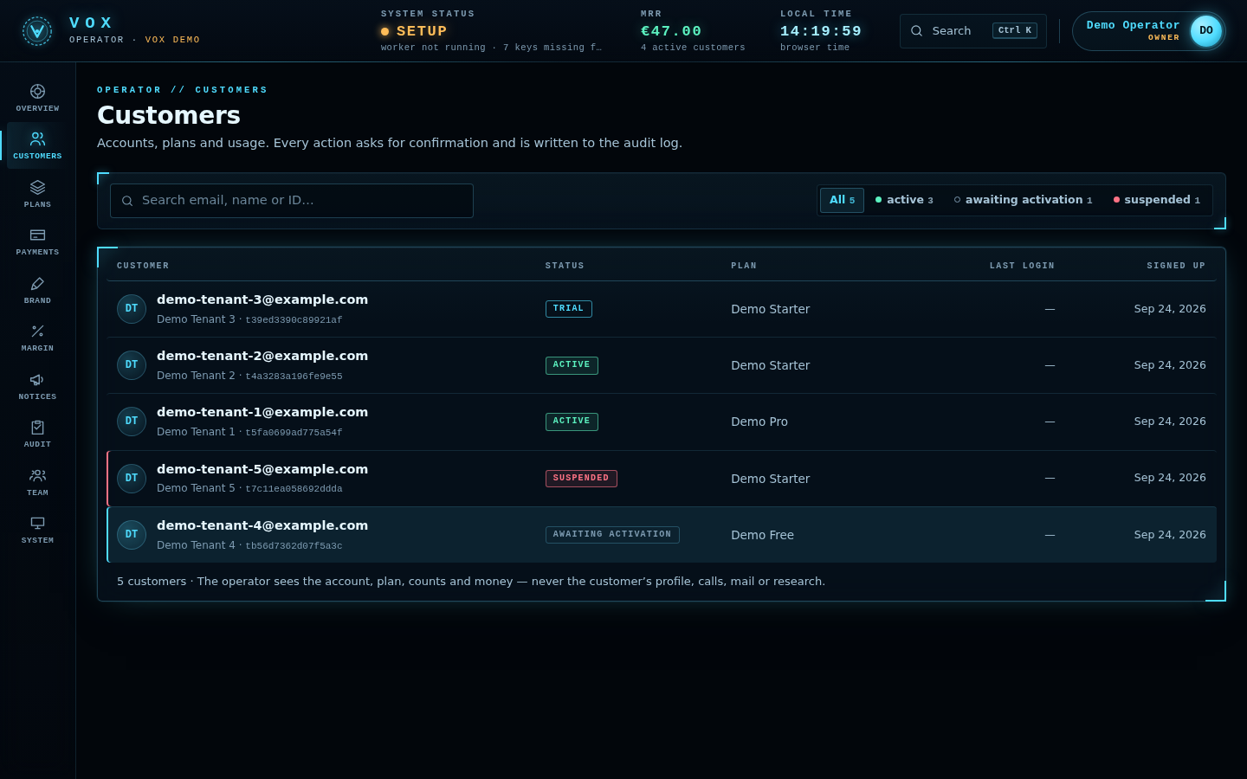
Task: Click the Ctrl K shortcut badge
Action: point(1015,30)
